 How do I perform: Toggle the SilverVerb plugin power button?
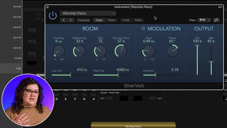53,15
